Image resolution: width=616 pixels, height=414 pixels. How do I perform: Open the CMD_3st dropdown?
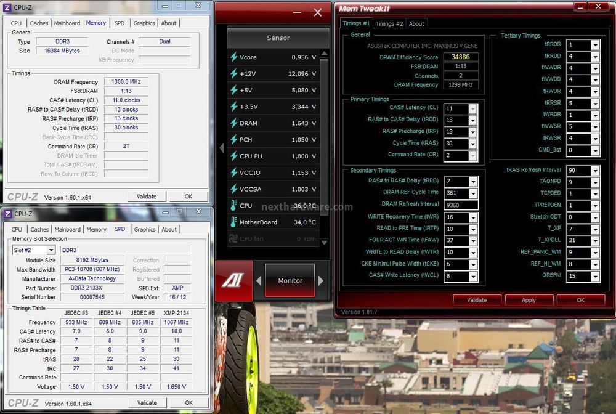596,150
